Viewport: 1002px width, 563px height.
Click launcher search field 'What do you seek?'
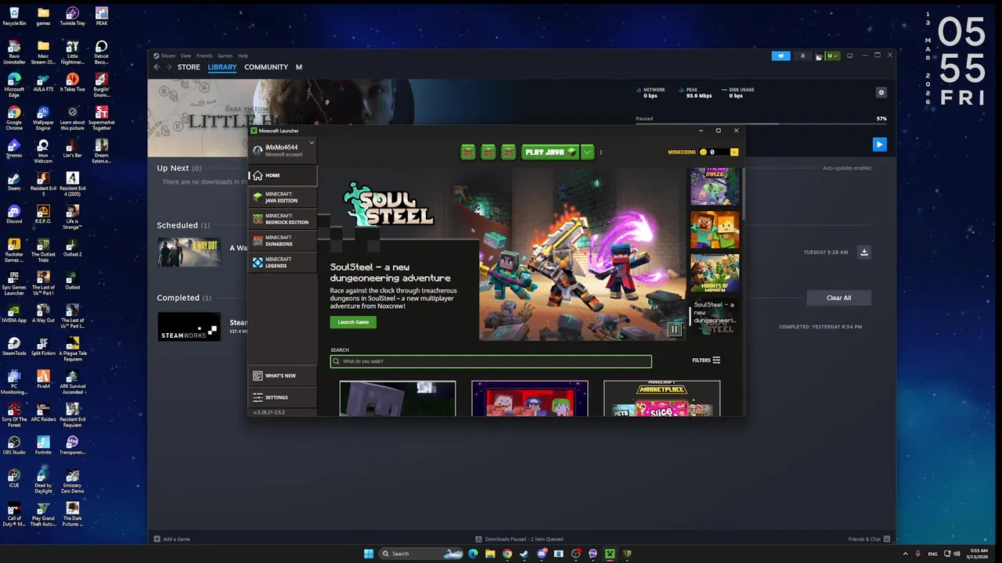click(491, 361)
